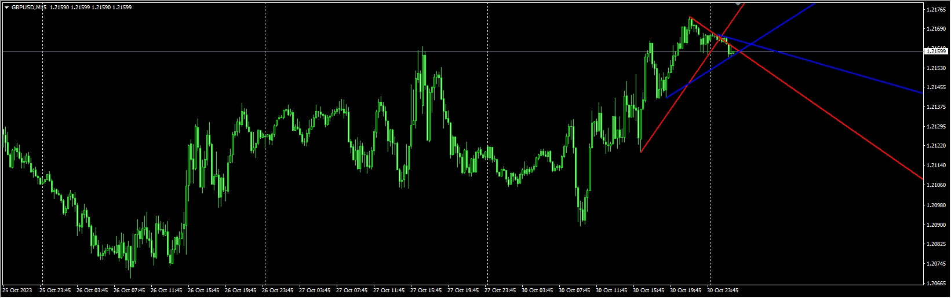The height and width of the screenshot is (298, 951).
Task: Click the 1.21455 price scale label
Action: [935, 87]
